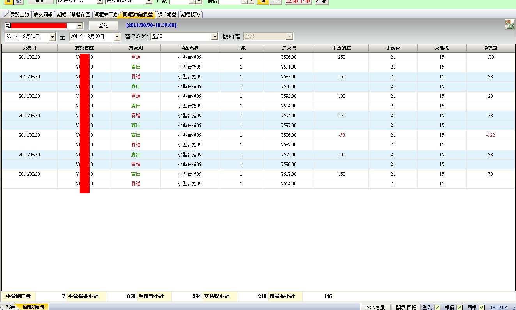The width and height of the screenshot is (516, 310).
Task: Click the 立即下單 order button
Action: click(x=298, y=2)
